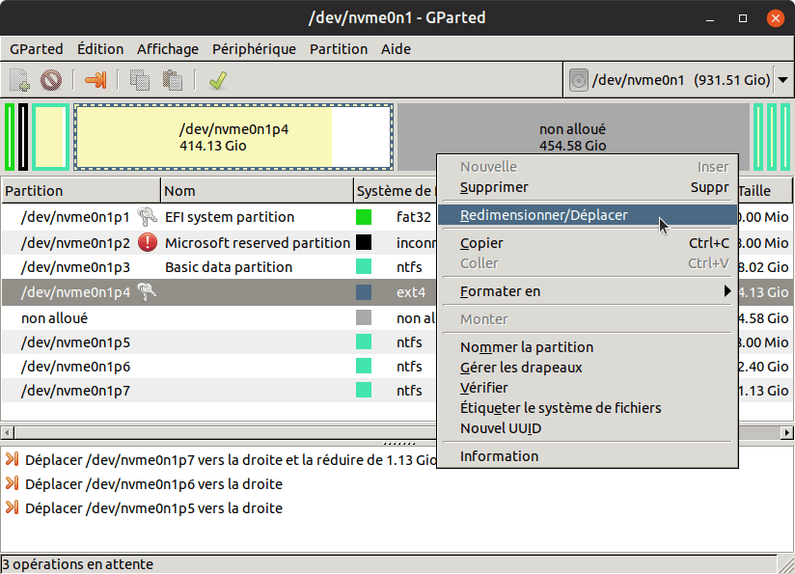This screenshot has height=574, width=795.
Task: Choose Redimensionner/Déplacer from the context menu
Action: 544,215
